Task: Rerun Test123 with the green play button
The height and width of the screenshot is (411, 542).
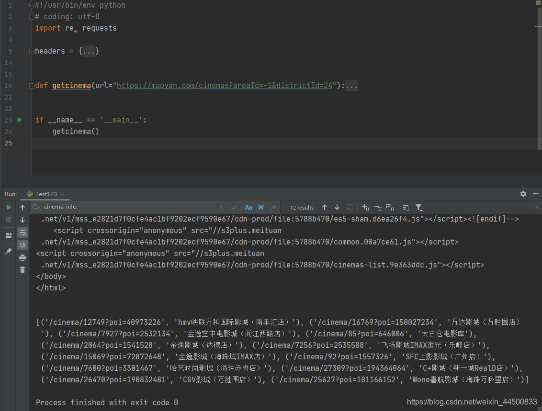Action: 9,207
